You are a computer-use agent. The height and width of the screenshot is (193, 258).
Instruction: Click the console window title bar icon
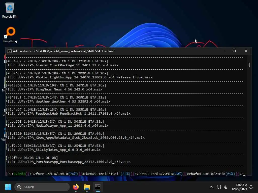[x=10, y=51]
